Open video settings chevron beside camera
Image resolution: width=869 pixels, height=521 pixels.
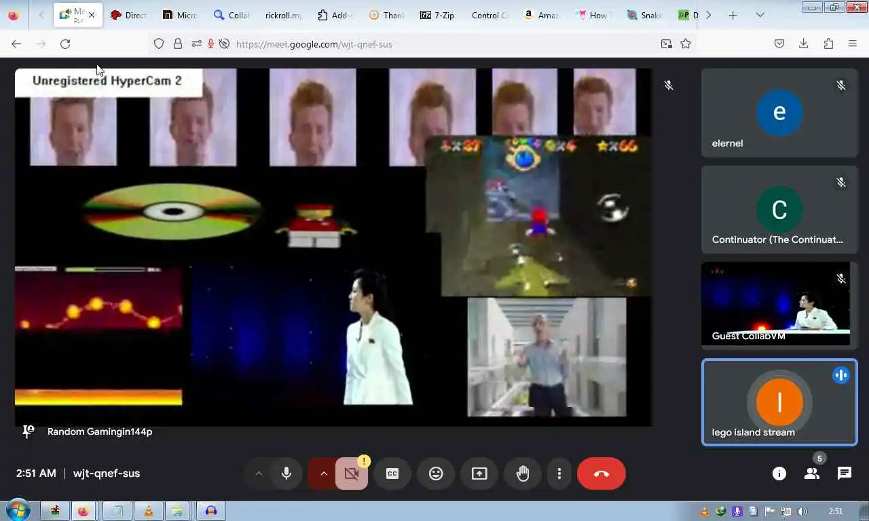click(324, 474)
